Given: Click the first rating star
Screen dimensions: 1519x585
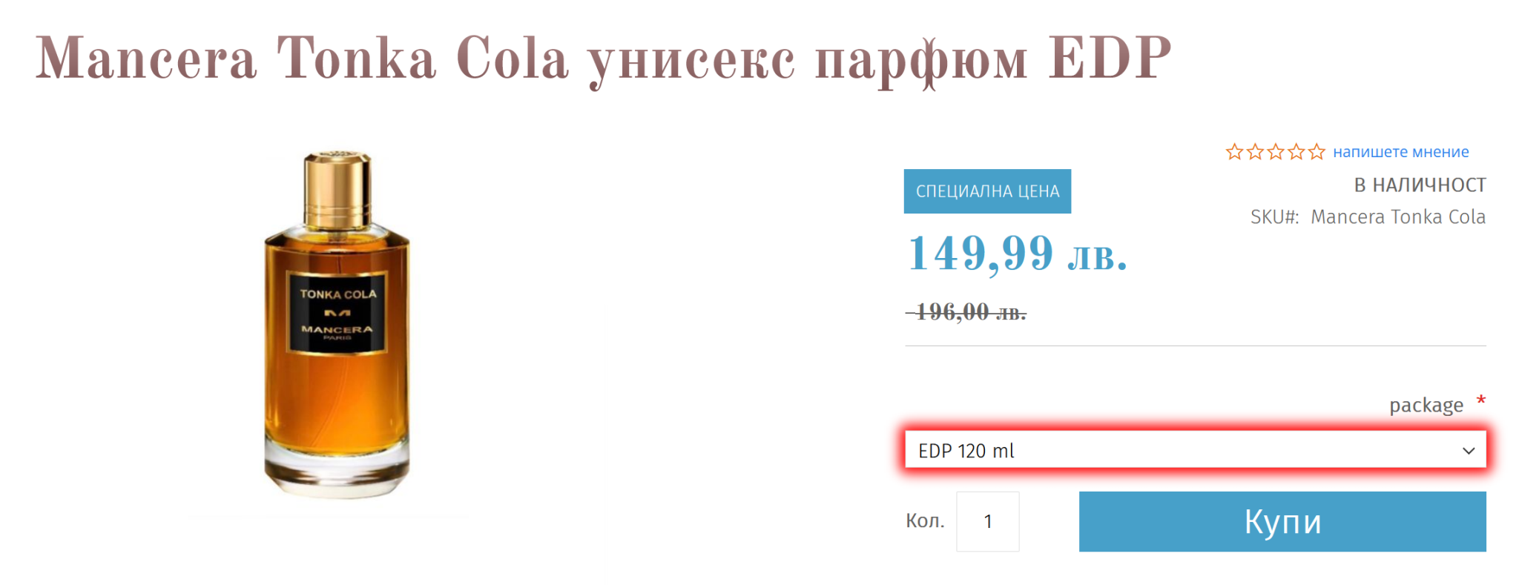Looking at the screenshot, I should (1234, 152).
